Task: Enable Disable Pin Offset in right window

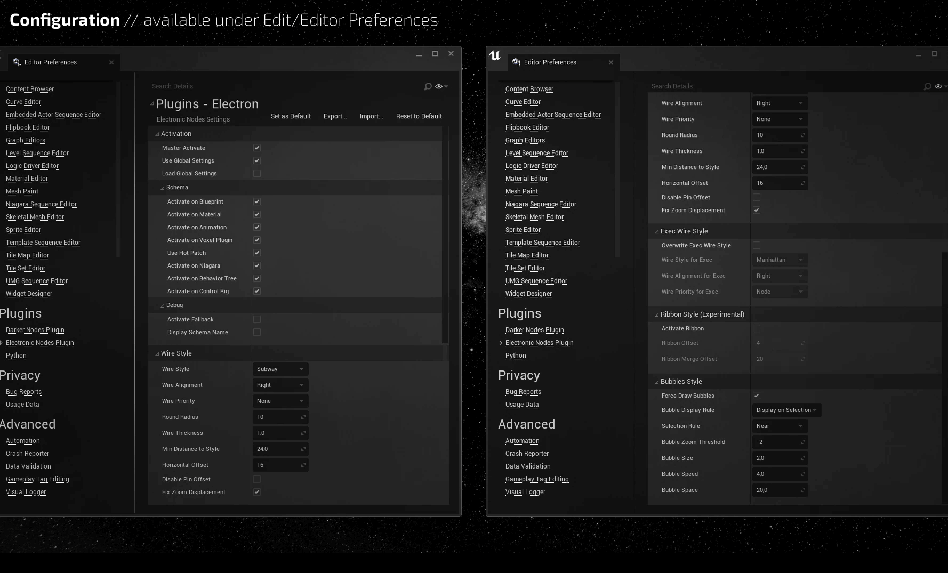Action: [757, 197]
